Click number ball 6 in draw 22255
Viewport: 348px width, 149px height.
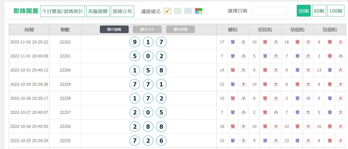pos(161,141)
